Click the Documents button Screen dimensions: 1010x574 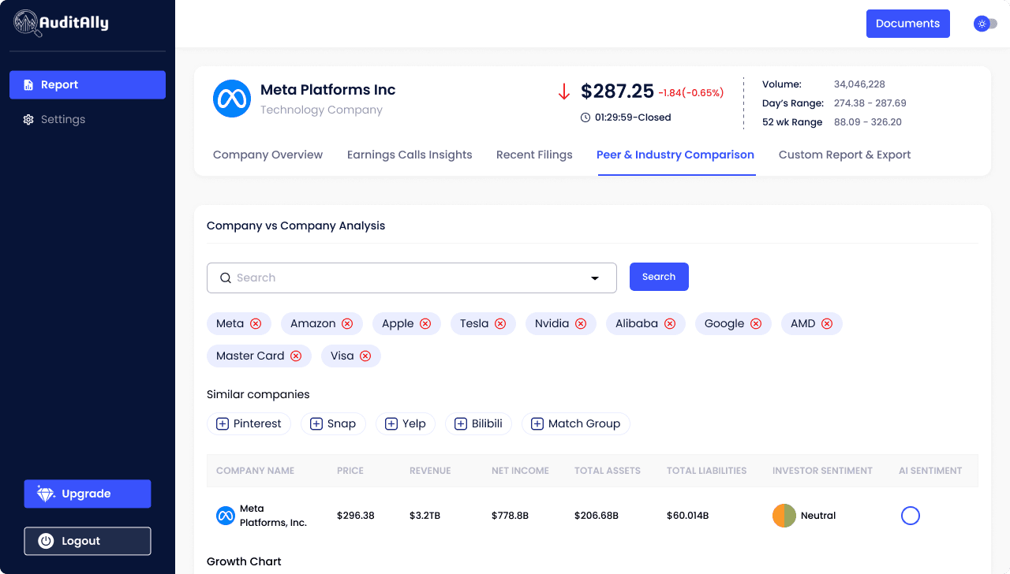point(907,24)
